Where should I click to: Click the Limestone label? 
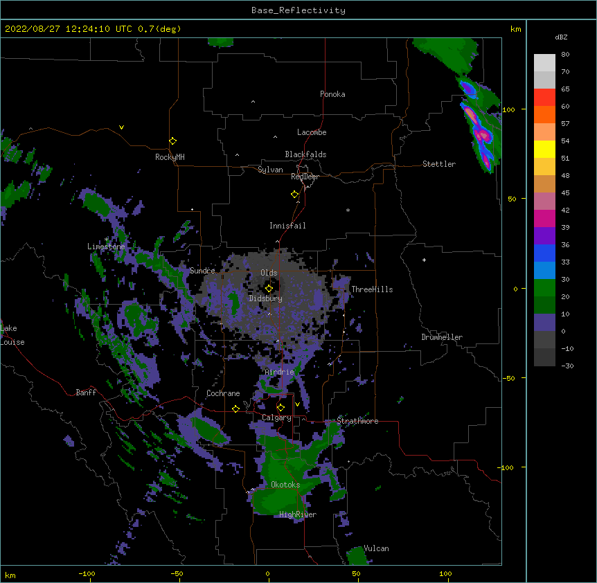pyautogui.click(x=106, y=246)
